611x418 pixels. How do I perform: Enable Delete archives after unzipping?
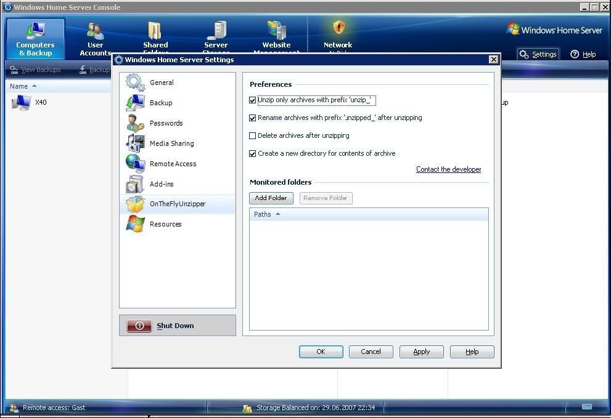point(253,136)
